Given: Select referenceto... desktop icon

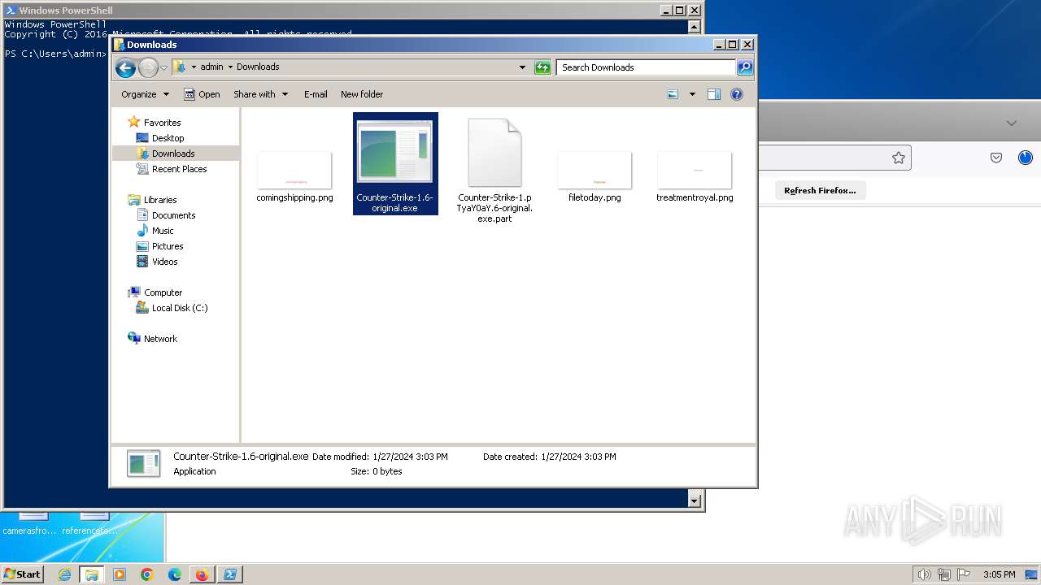Looking at the screenshot, I should point(89,524).
